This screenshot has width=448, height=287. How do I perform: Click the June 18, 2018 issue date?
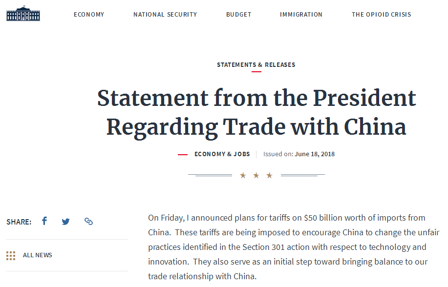315,154
